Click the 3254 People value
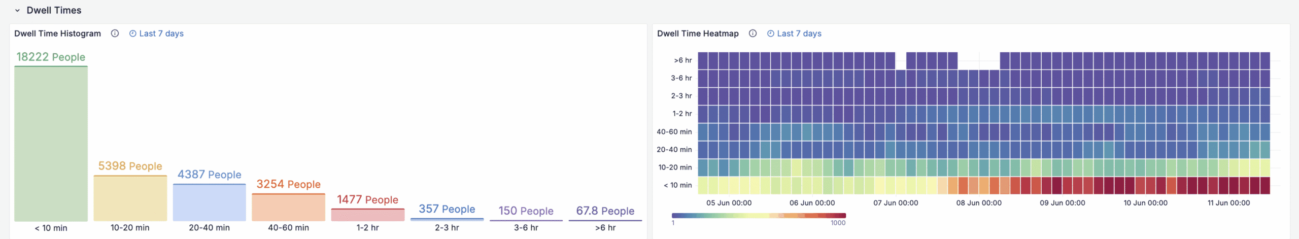Viewport: 1299px width, 239px height. [288, 184]
